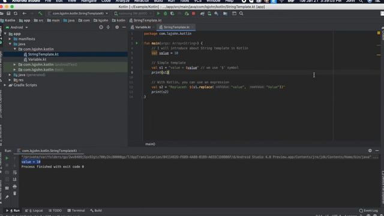Clear console with trash icon
Screen dimensions: 384x216
(14, 193)
